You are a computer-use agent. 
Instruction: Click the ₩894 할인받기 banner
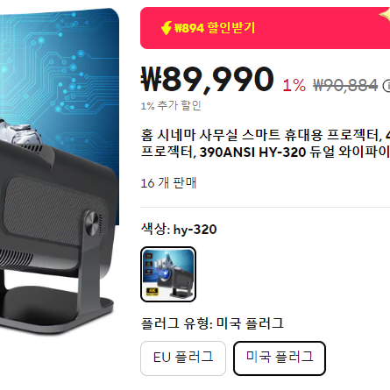(265, 28)
